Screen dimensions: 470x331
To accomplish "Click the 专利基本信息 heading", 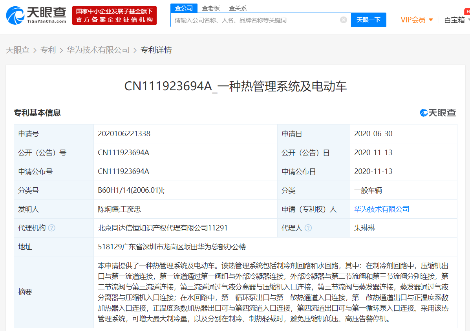I will point(37,113).
